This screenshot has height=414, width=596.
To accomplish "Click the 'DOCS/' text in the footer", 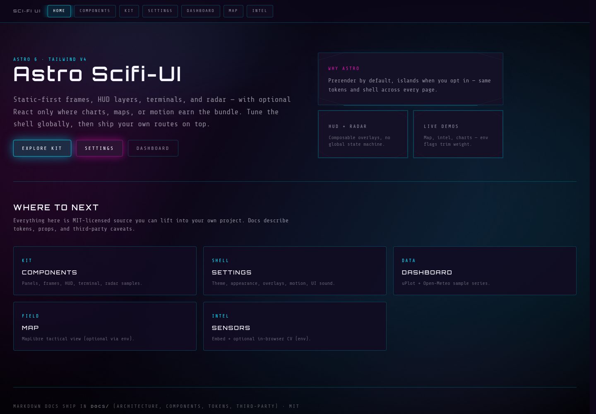I will [100, 406].
